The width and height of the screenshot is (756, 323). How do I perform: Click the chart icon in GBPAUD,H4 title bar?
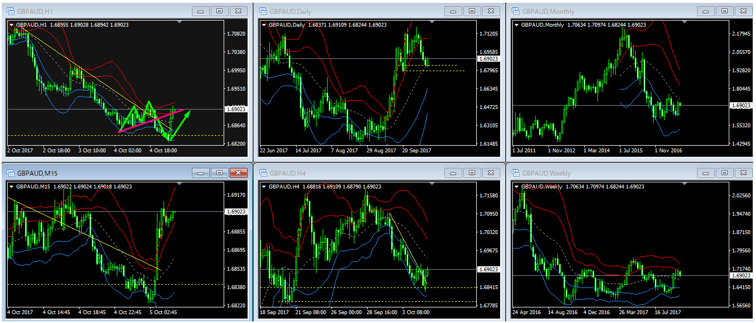[x=263, y=173]
